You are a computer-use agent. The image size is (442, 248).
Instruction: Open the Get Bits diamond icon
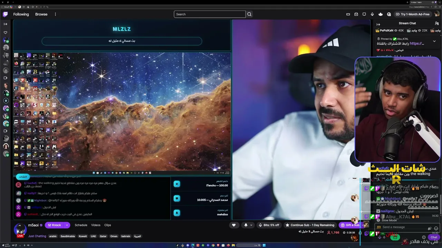(x=372, y=14)
